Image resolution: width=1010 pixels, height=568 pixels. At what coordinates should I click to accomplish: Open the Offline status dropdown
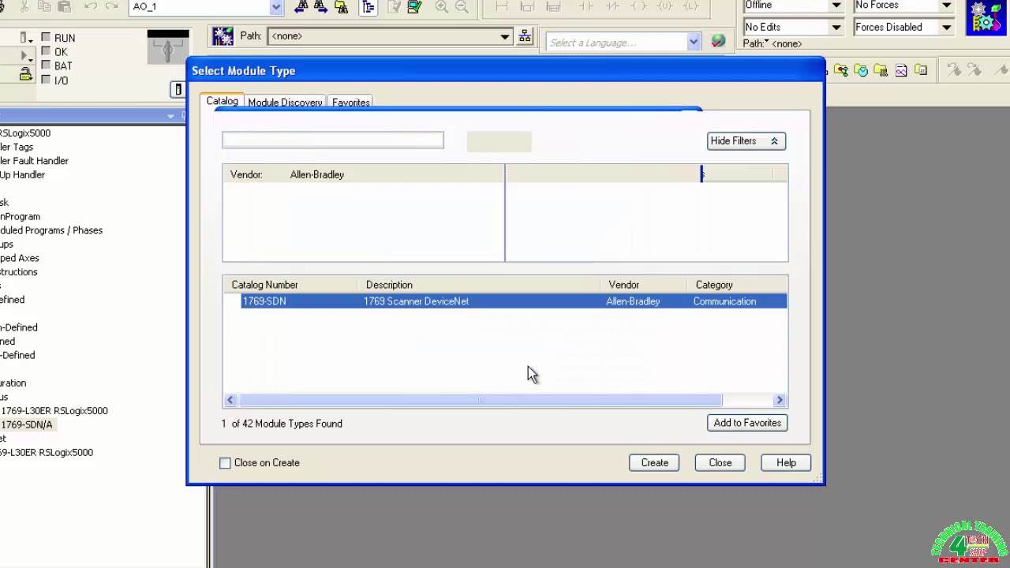(836, 6)
